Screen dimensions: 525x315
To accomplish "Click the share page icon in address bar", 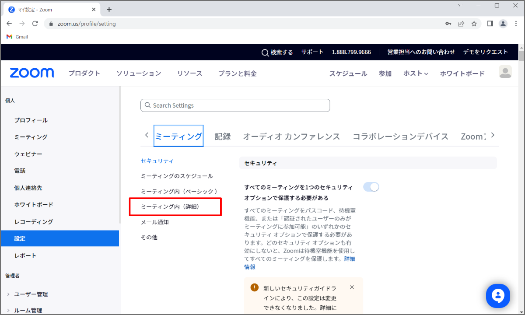I will pos(461,24).
